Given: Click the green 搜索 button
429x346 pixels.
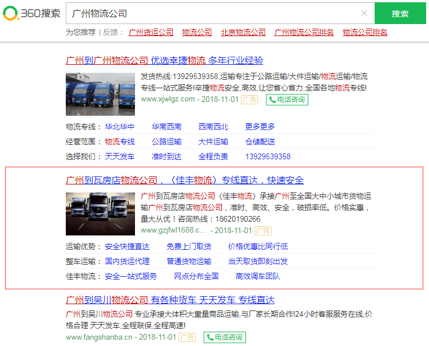Looking at the screenshot, I should pyautogui.click(x=400, y=13).
